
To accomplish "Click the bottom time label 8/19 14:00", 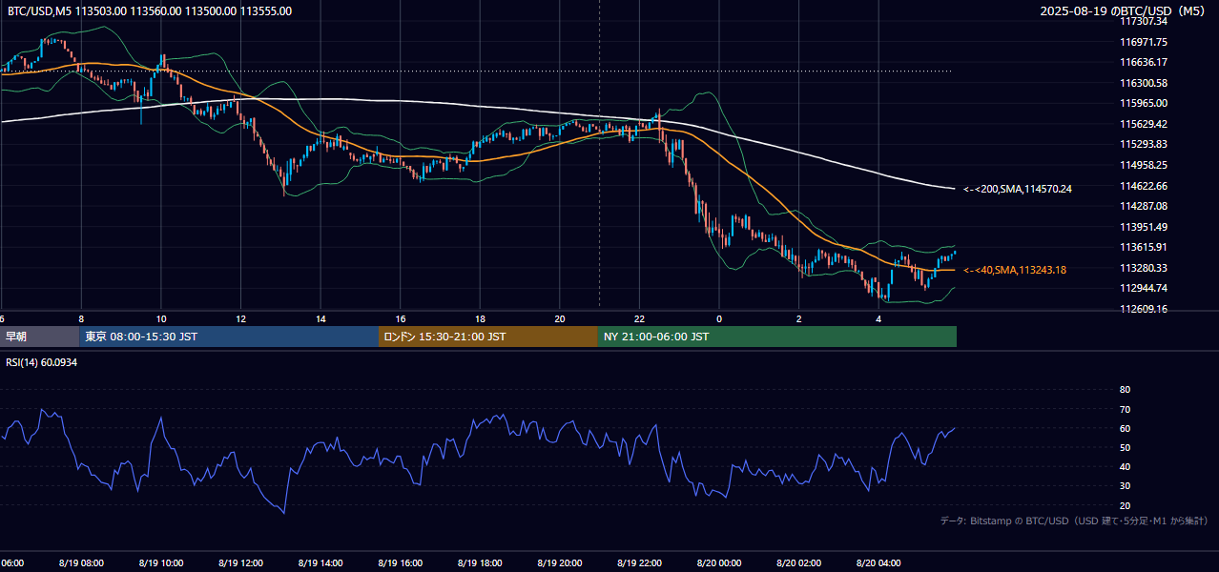I will pos(320,563).
